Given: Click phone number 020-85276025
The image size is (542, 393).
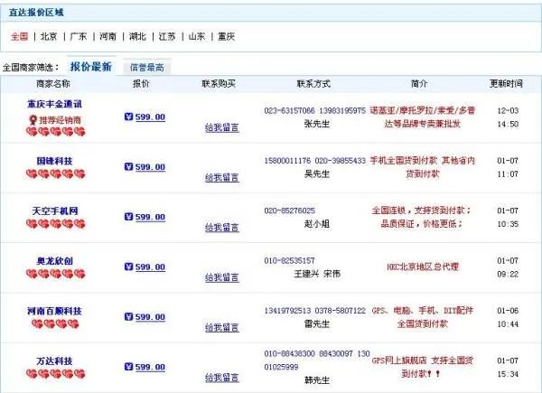Looking at the screenshot, I should [290, 211].
